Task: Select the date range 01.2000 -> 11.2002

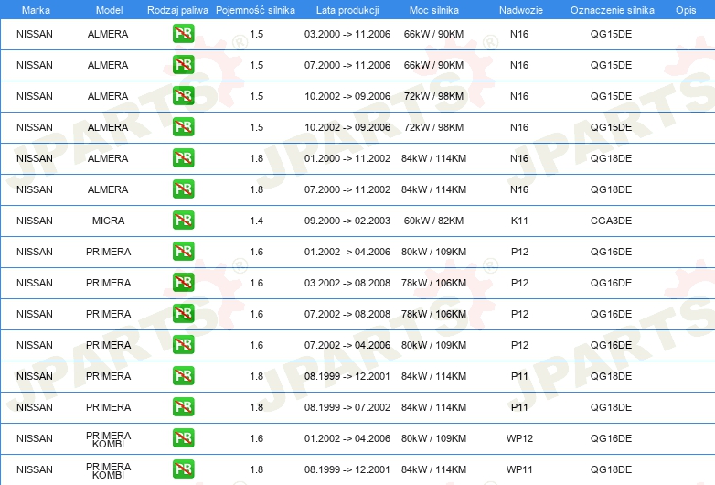Action: 347,158
